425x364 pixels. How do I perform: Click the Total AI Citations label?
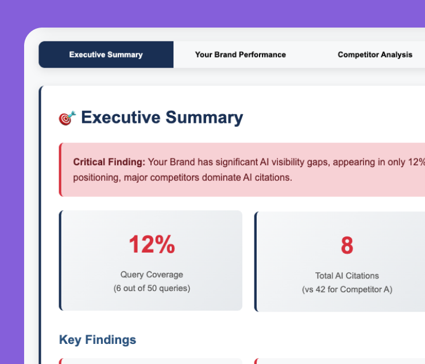click(x=347, y=276)
